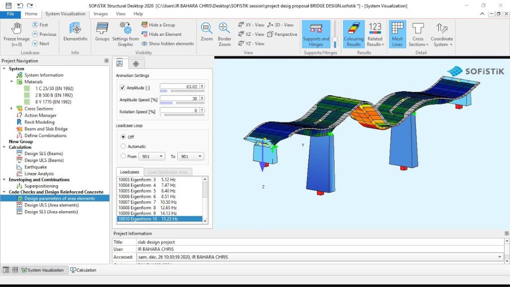Switch to XY - View
This screenshot has width=510, height=287.
pyautogui.click(x=251, y=25)
